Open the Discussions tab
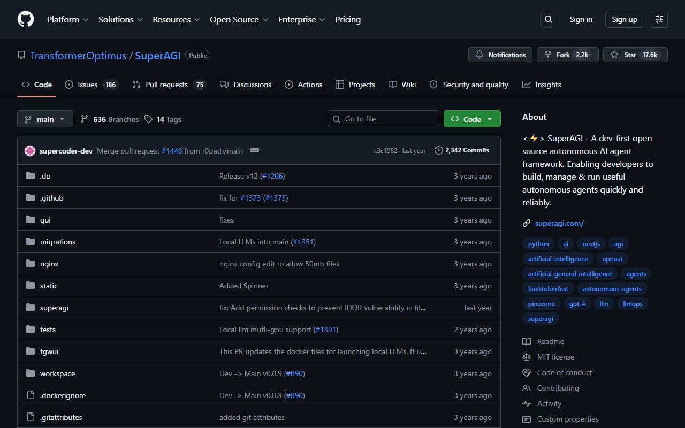Image resolution: width=685 pixels, height=428 pixels. (246, 85)
